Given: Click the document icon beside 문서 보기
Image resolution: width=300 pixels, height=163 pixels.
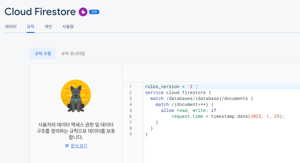Looking at the screenshot, I should point(67,146).
